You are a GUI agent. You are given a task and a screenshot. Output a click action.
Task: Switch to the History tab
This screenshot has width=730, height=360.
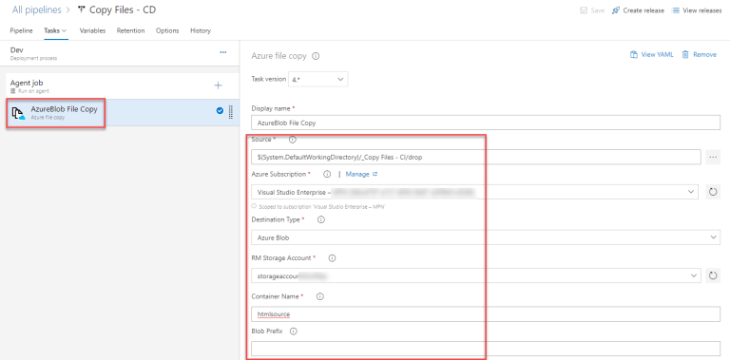(201, 30)
